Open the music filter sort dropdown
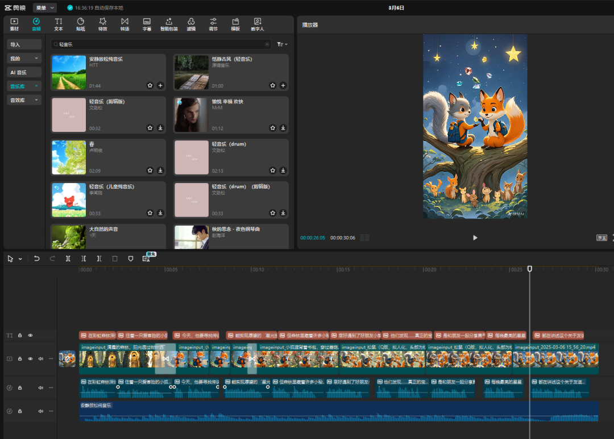The height and width of the screenshot is (439, 614). click(283, 44)
